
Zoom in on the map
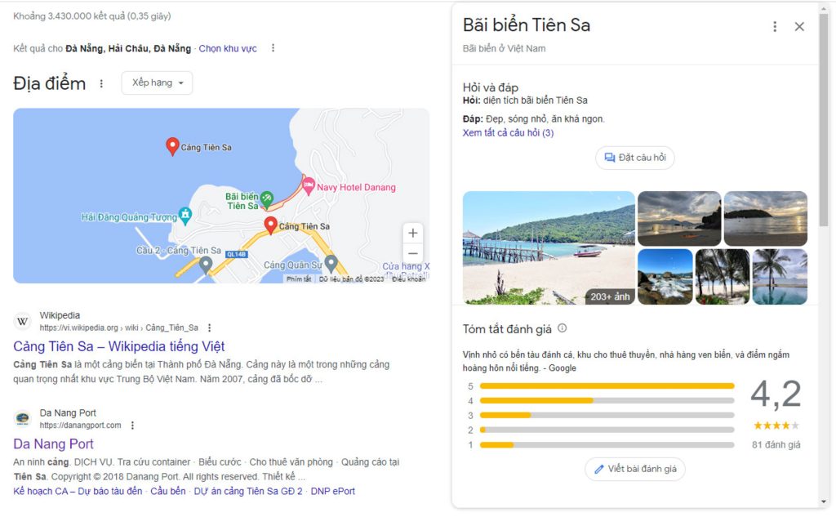point(413,233)
